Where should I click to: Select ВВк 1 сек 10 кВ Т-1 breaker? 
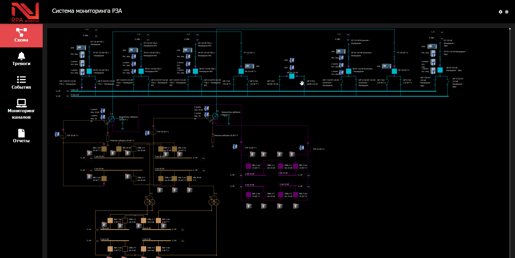[249, 166]
